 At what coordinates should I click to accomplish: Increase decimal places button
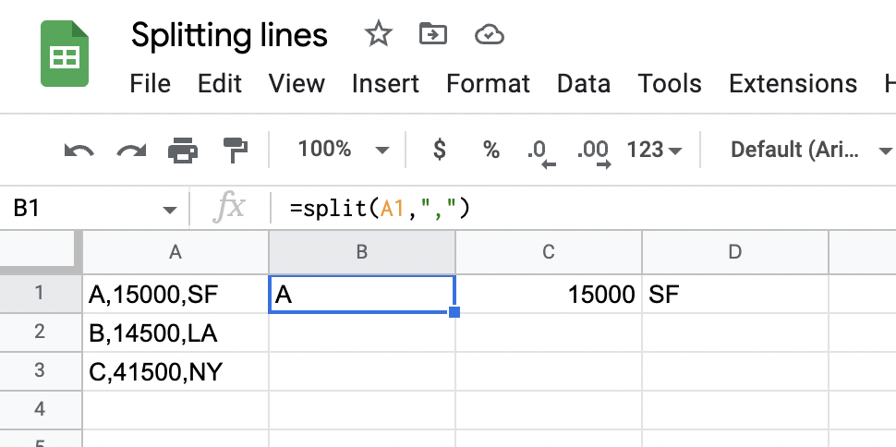(x=594, y=153)
